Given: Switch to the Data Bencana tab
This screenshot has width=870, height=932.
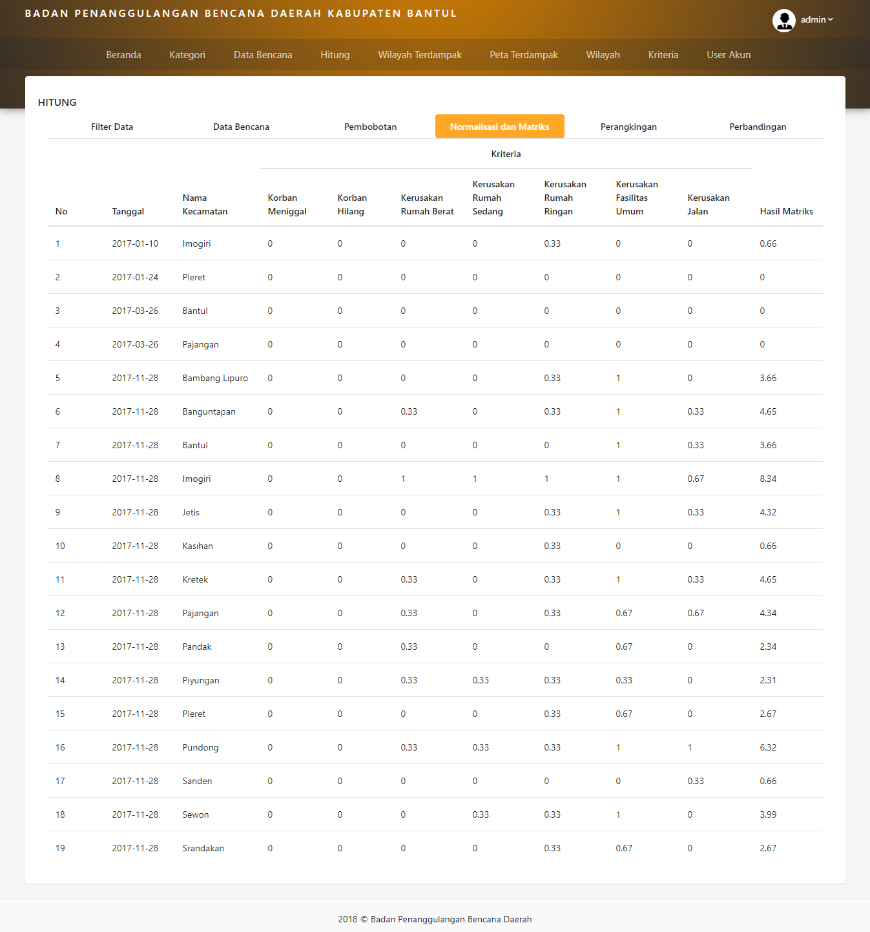Looking at the screenshot, I should pyautogui.click(x=241, y=127).
